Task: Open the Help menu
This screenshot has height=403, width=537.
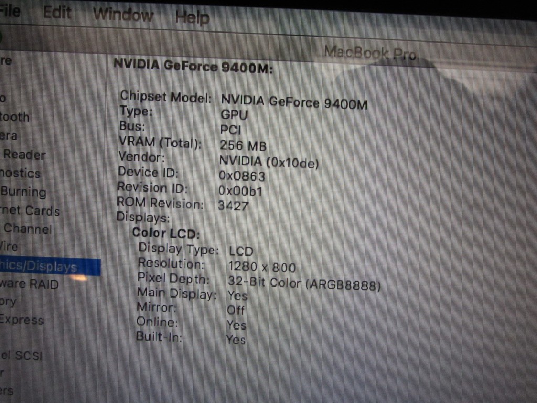Action: coord(192,17)
